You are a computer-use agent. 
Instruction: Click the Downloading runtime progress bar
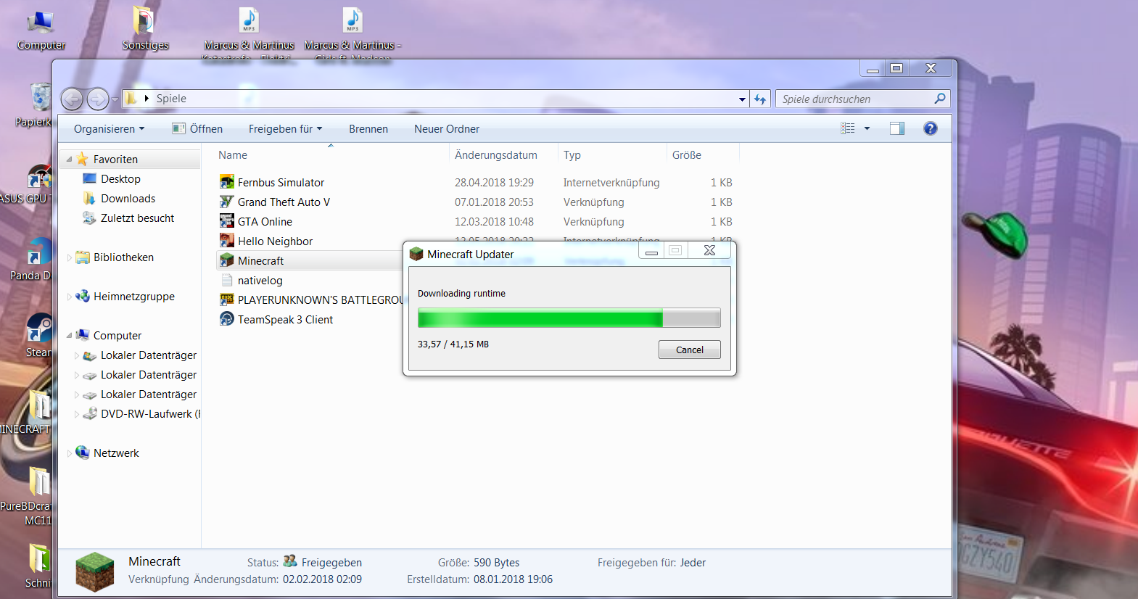point(569,318)
